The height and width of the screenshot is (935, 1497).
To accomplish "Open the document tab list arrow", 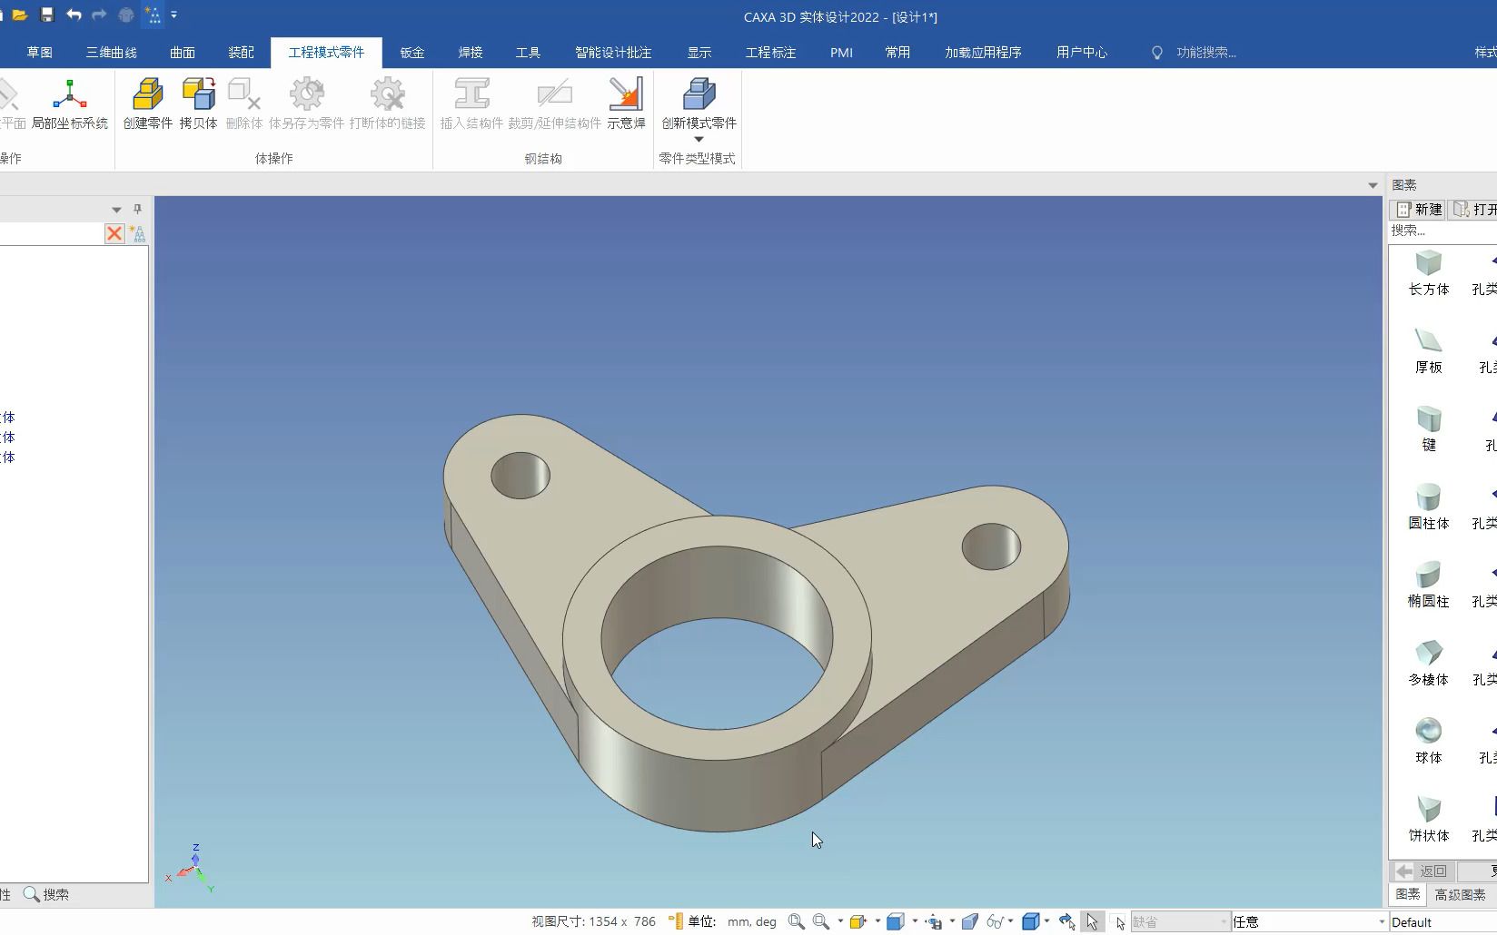I will click(x=1373, y=185).
